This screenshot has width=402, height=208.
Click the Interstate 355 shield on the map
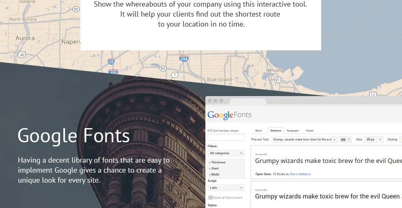[x=113, y=72]
